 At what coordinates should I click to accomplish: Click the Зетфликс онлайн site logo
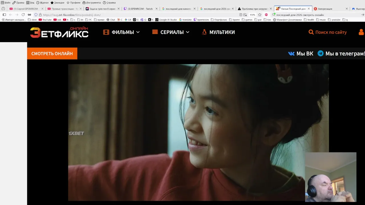click(x=59, y=32)
